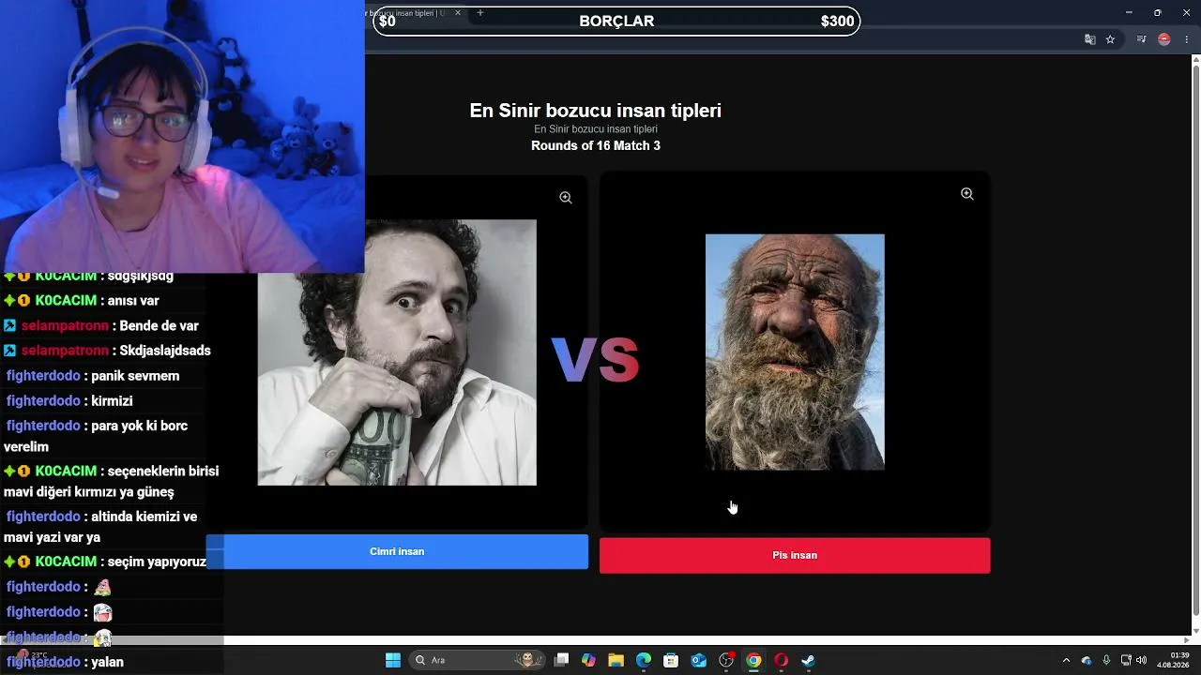Click the chat message 'panik sevmem'
Viewport: 1201px width, 675px height.
click(x=135, y=376)
